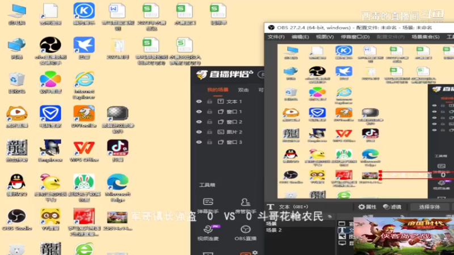Open the 配置文件(P) menu in OBS
454x255 pixels.
[x=390, y=37]
